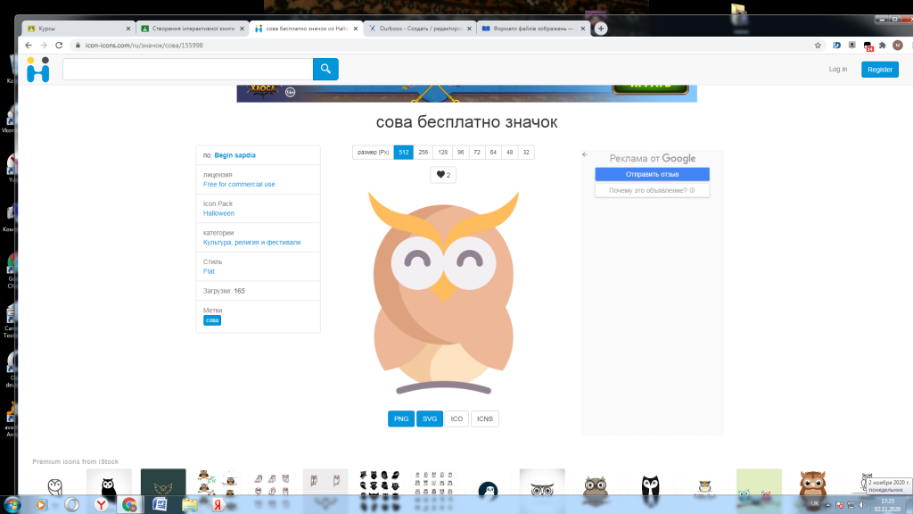Switch to the Ourboox browser tab
Screen dimensions: 913x514
click(413, 29)
